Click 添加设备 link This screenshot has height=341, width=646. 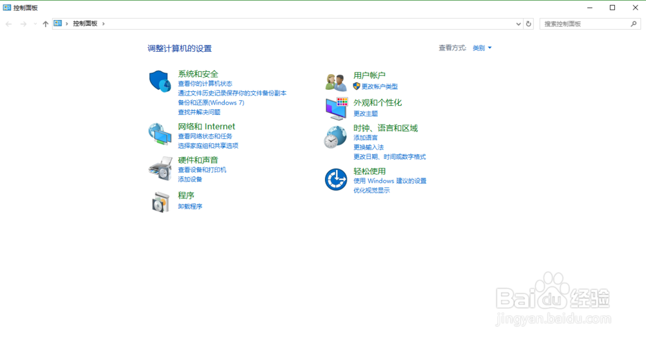190,179
